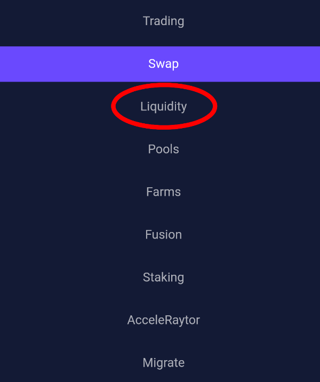Viewport: 320px width, 382px height.
Task: Click the circled Liquidity option
Action: coord(163,107)
